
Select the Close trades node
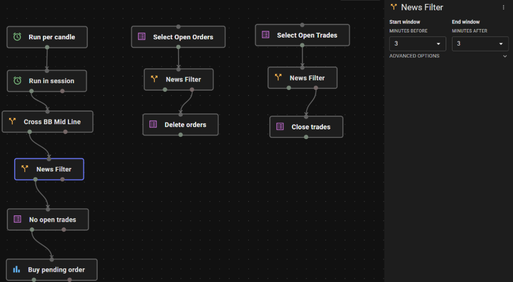306,127
